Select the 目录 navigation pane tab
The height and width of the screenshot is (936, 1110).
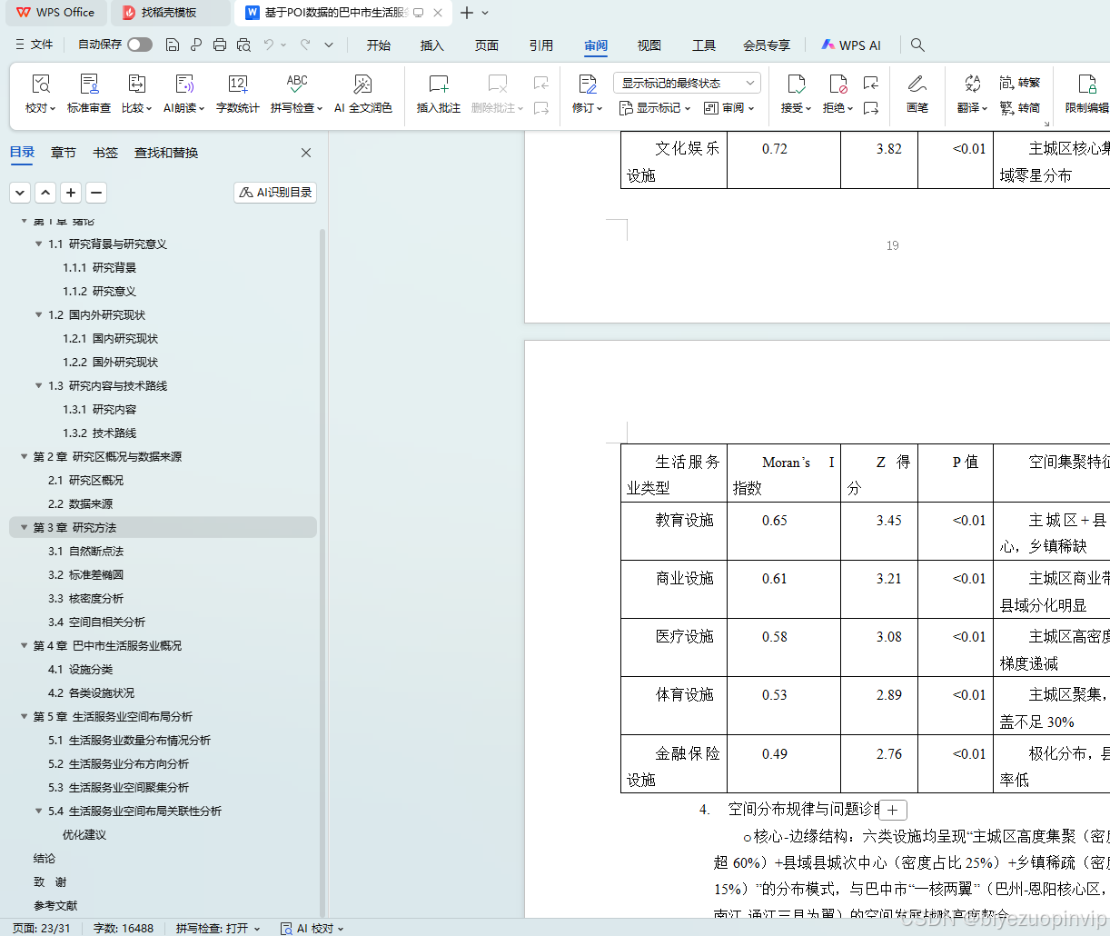tap(22, 153)
